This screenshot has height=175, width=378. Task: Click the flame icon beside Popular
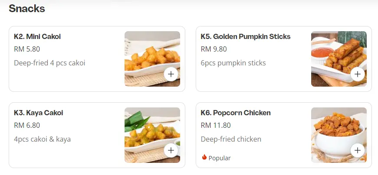(204, 158)
